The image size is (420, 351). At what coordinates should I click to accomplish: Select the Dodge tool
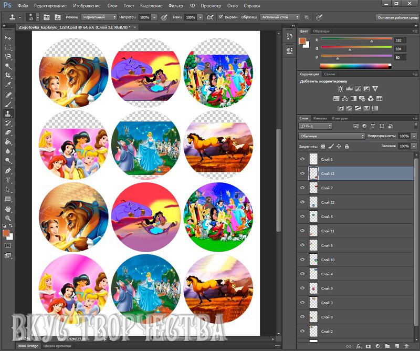[8, 161]
